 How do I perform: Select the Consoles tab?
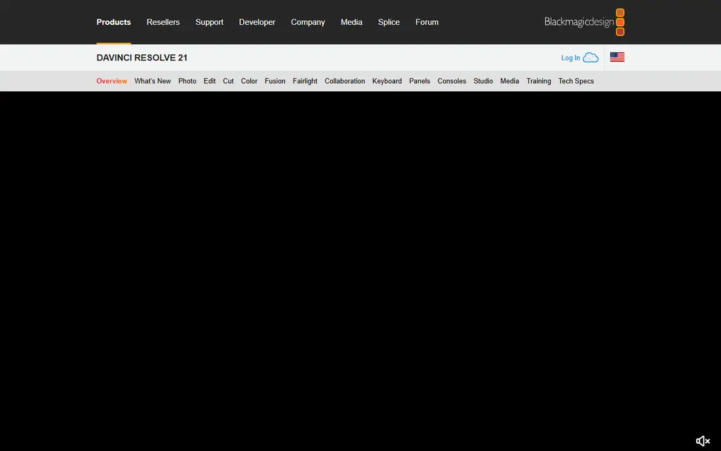pyautogui.click(x=452, y=81)
